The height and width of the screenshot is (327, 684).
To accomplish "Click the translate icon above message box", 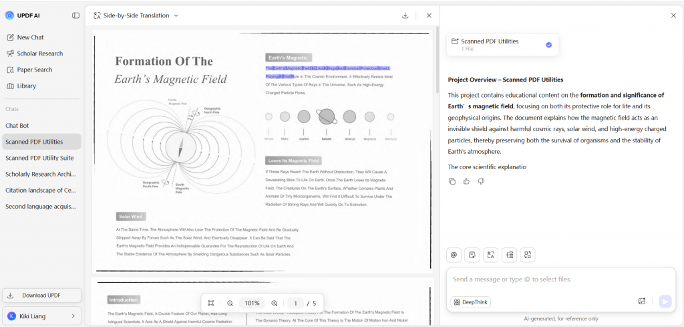I will tap(490, 255).
